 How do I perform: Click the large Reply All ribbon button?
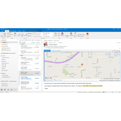[x=22, y=35]
